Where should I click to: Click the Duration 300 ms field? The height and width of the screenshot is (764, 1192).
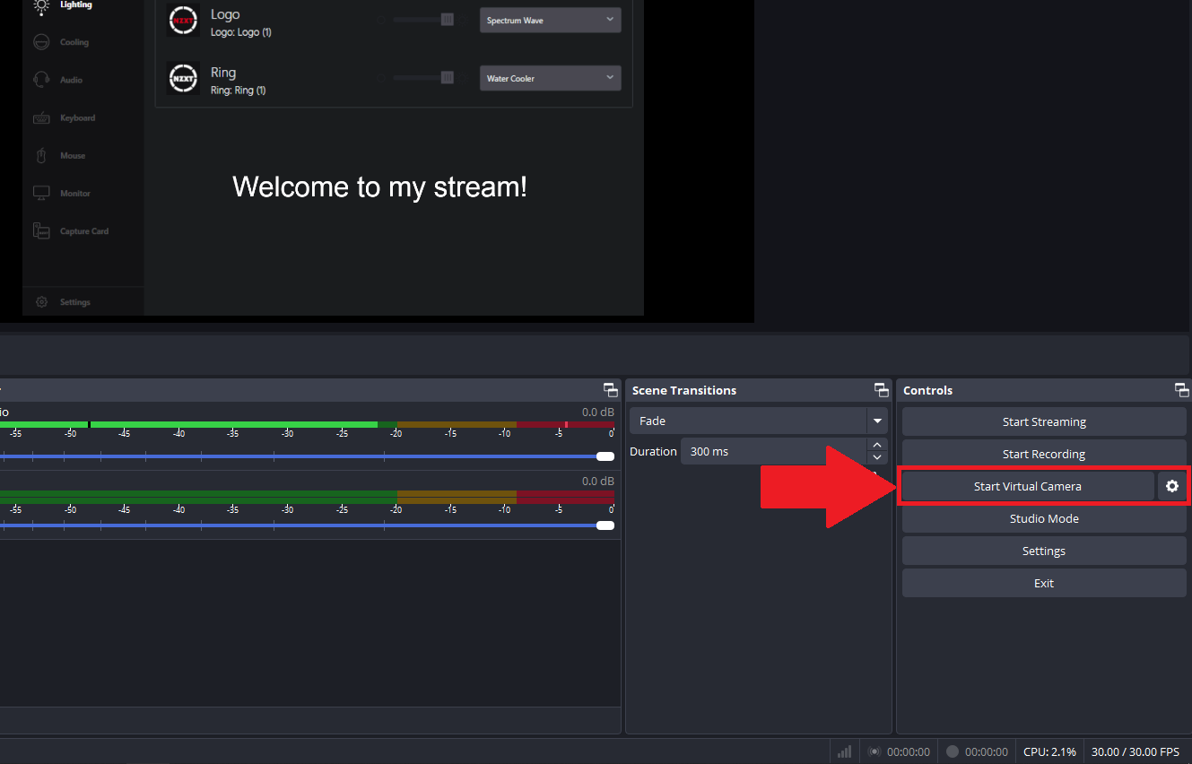click(x=774, y=451)
